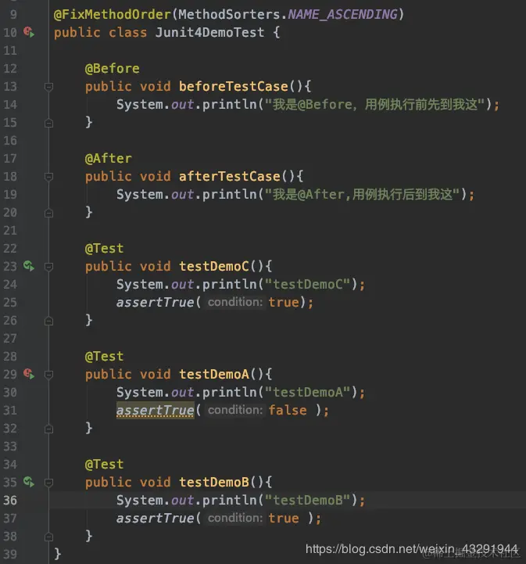This screenshot has height=564, width=526.
Task: Click the @Test annotation above testDemoC
Action: [x=104, y=248]
